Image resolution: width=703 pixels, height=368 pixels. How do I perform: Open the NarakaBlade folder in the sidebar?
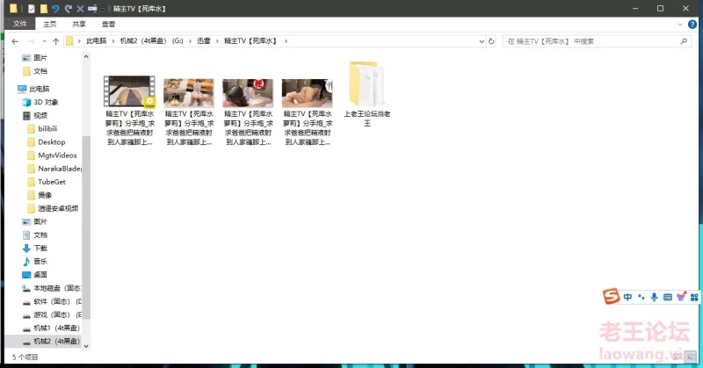tap(59, 169)
